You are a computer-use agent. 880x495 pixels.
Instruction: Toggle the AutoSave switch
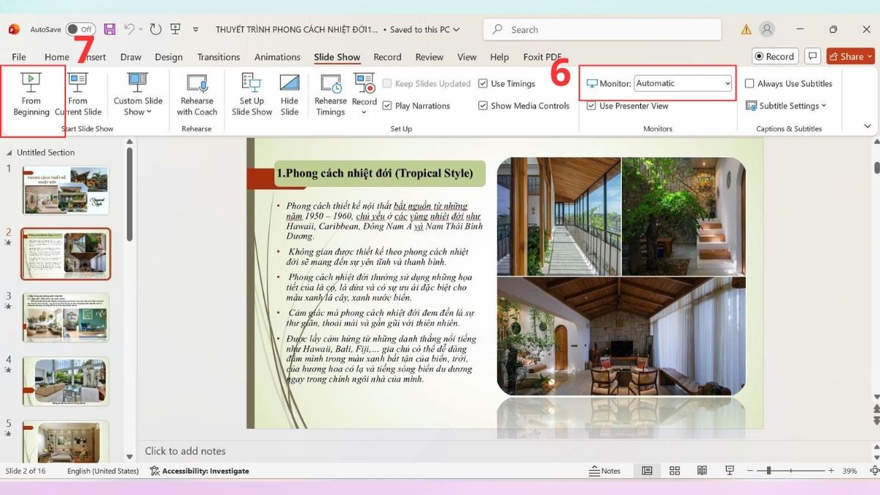click(x=81, y=29)
